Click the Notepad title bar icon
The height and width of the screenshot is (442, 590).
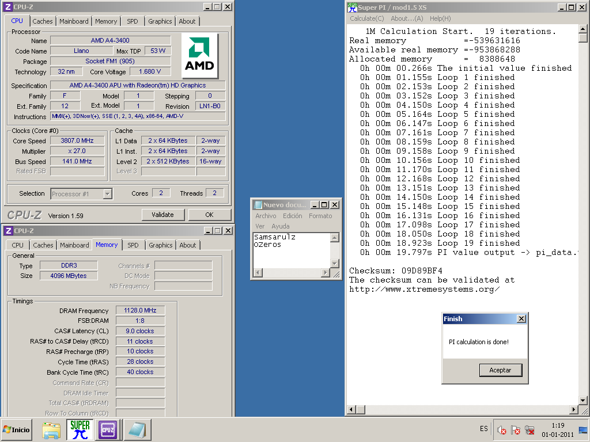(x=258, y=205)
